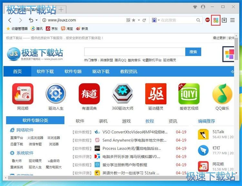Click the skin shirt icon in titlebar
The image size is (242, 186).
[195, 7]
